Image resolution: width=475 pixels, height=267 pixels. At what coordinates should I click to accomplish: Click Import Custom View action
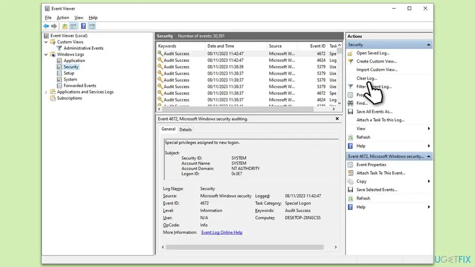click(x=377, y=70)
